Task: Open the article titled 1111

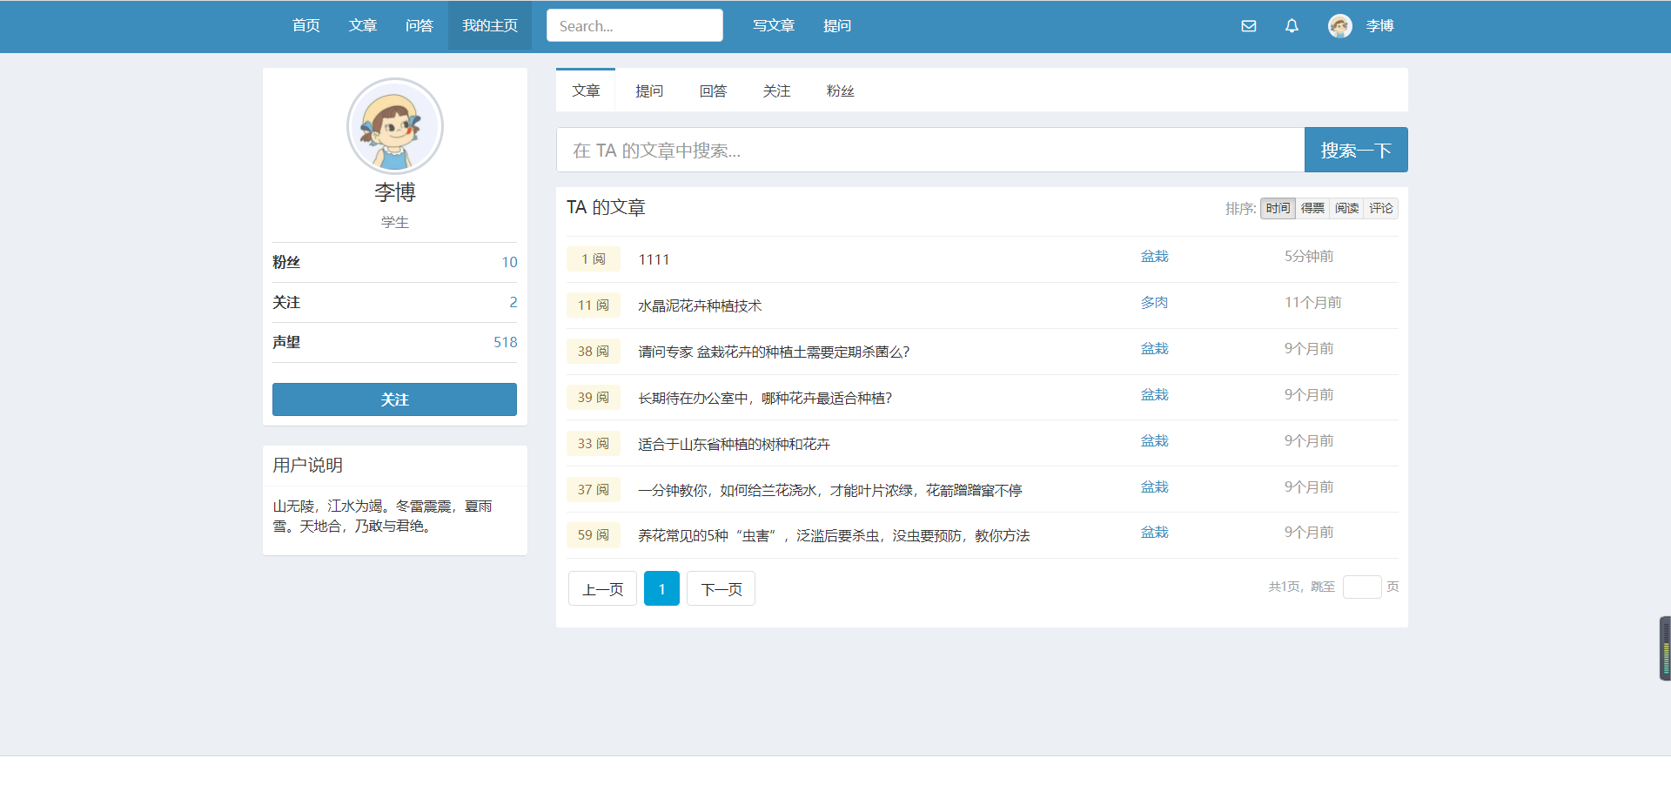Action: 654,259
